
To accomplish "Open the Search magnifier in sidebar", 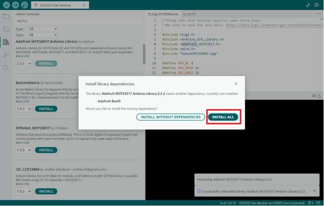I will (x=6, y=68).
